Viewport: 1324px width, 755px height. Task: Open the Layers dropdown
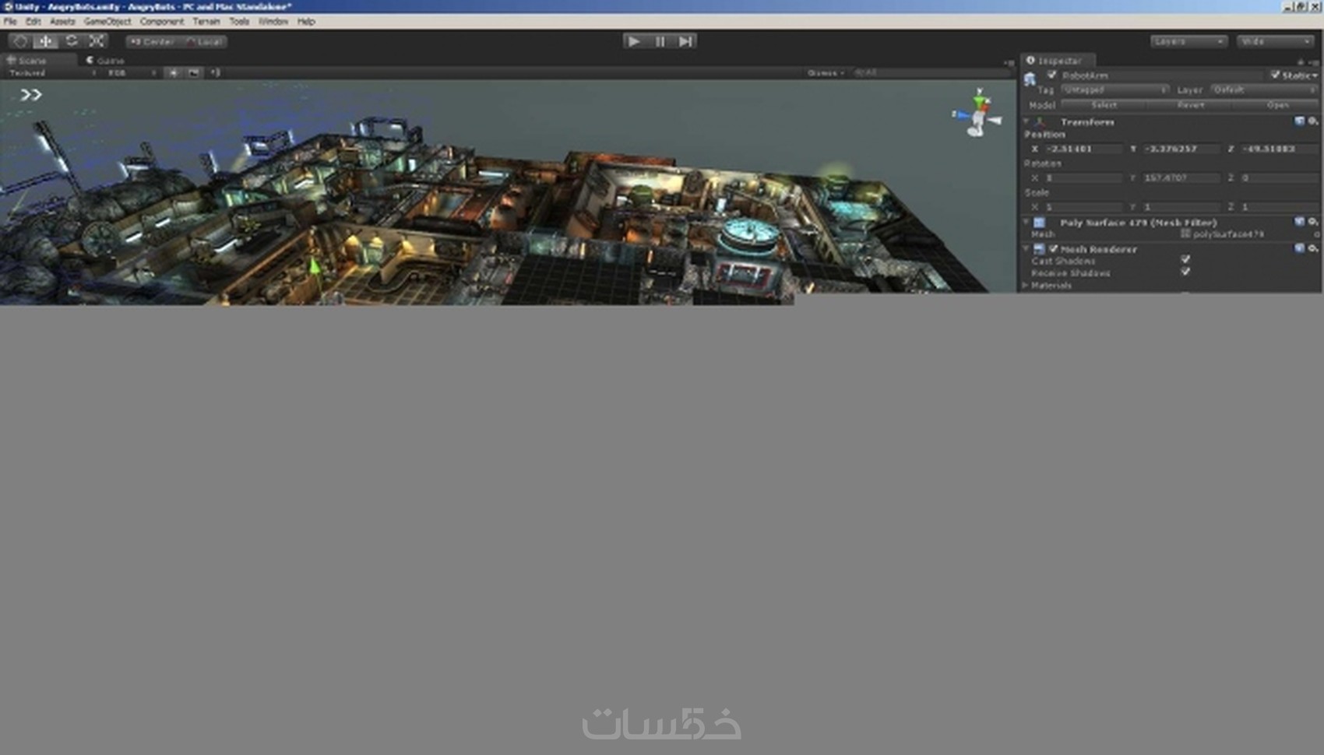coord(1188,41)
